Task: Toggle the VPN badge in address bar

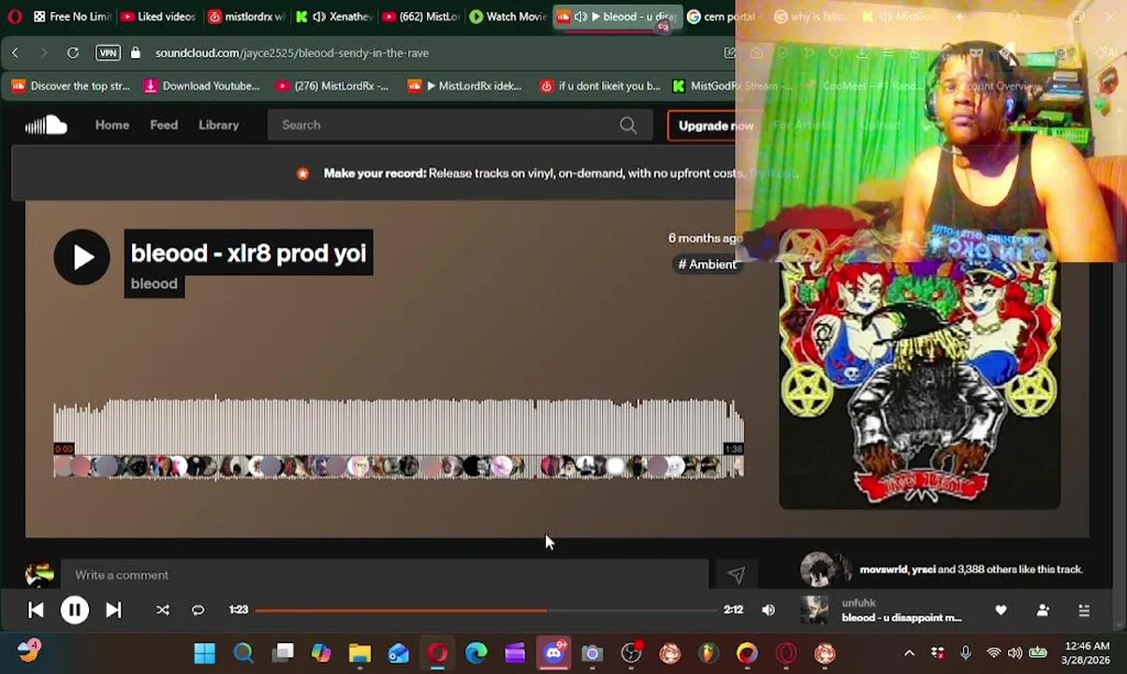Action: pos(108,53)
